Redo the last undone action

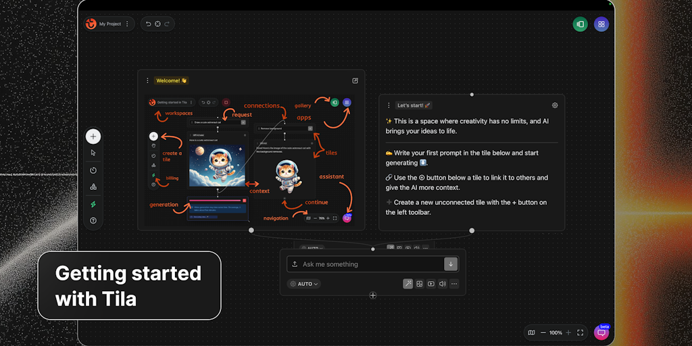click(167, 24)
